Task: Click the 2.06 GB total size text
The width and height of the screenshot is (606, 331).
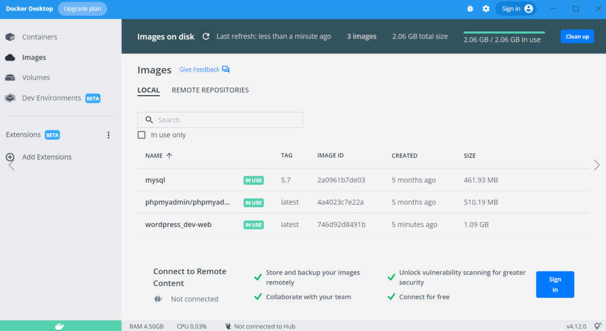Action: [x=420, y=36]
